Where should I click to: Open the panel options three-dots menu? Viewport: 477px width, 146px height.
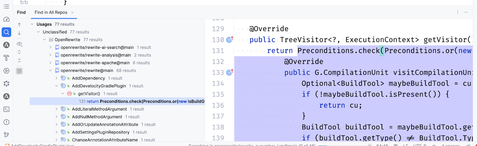[x=458, y=12]
